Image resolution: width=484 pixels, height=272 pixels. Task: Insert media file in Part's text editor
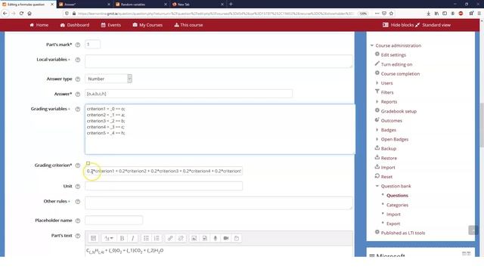coord(205,239)
